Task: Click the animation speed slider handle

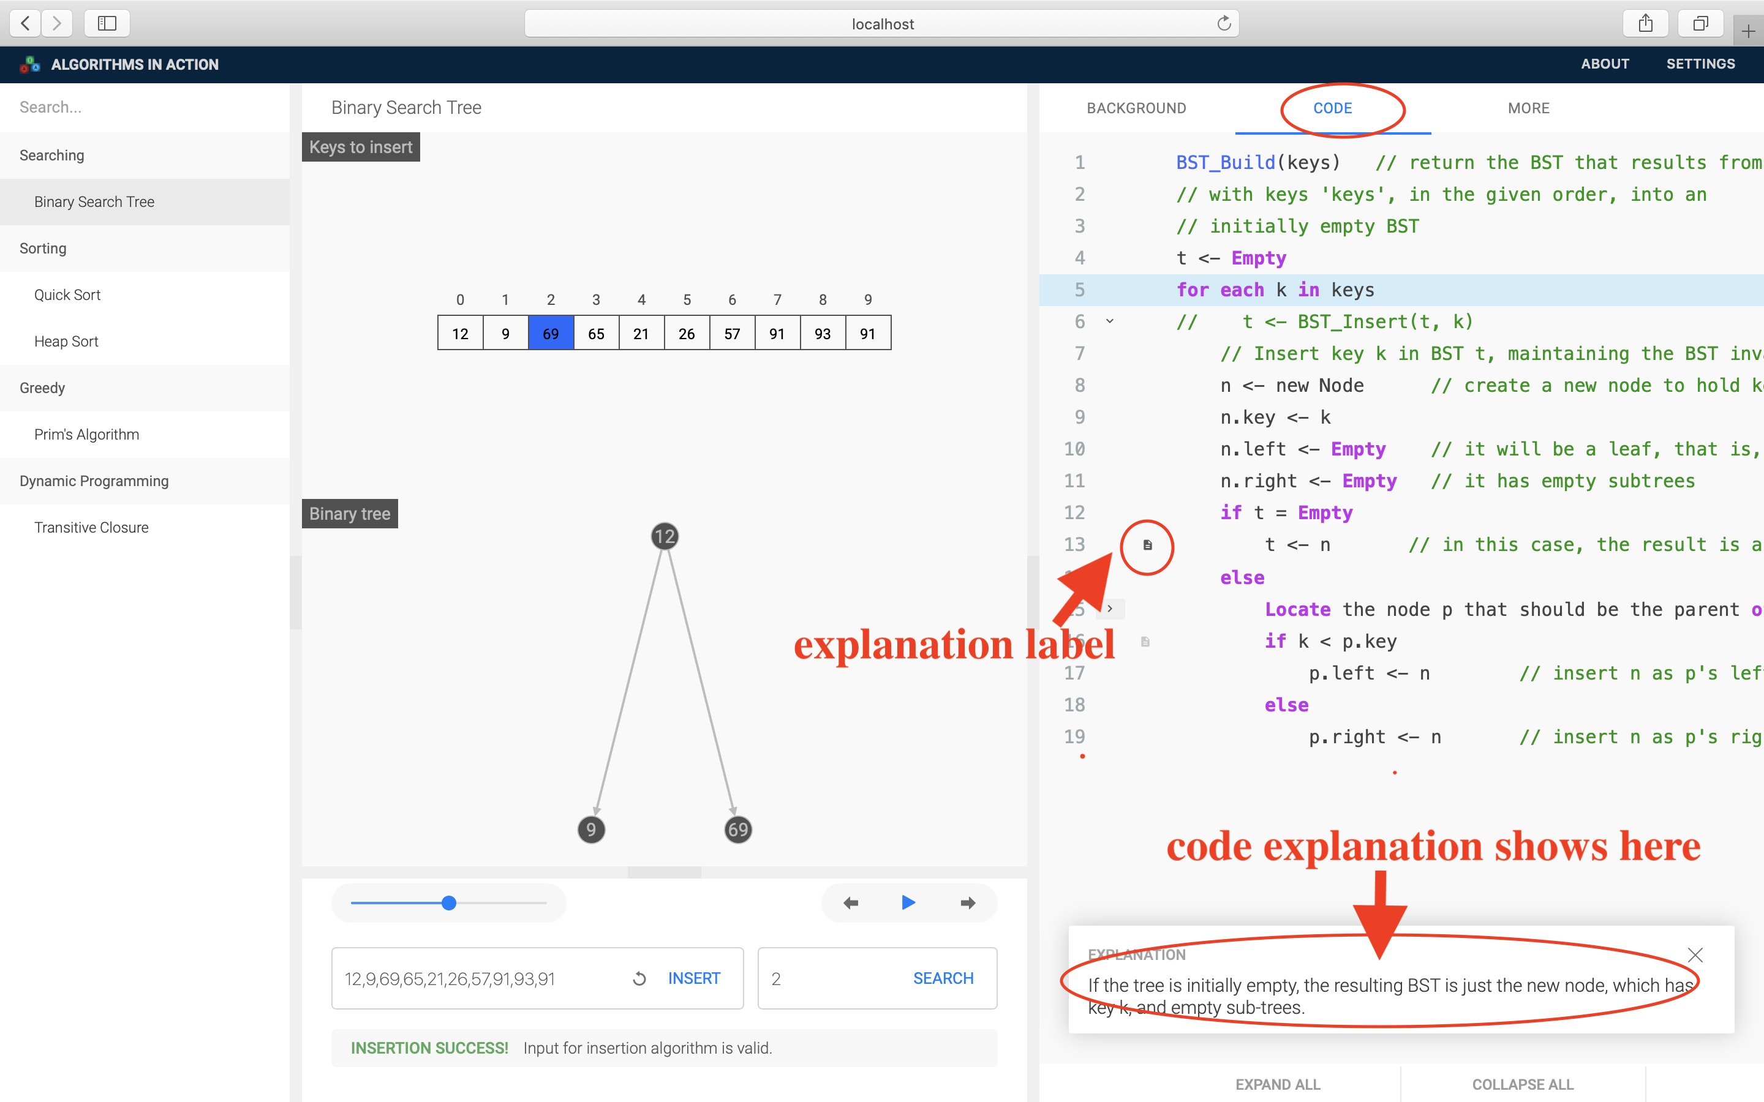Action: tap(449, 903)
